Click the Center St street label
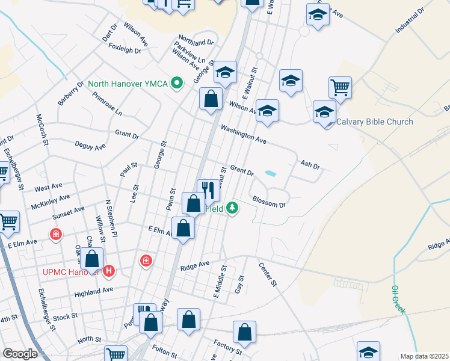The height and width of the screenshot is (361, 450). pos(268,274)
